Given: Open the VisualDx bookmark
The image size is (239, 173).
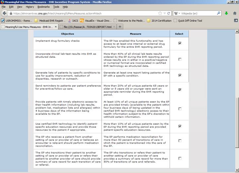Looking at the screenshot, I should 96,20.
